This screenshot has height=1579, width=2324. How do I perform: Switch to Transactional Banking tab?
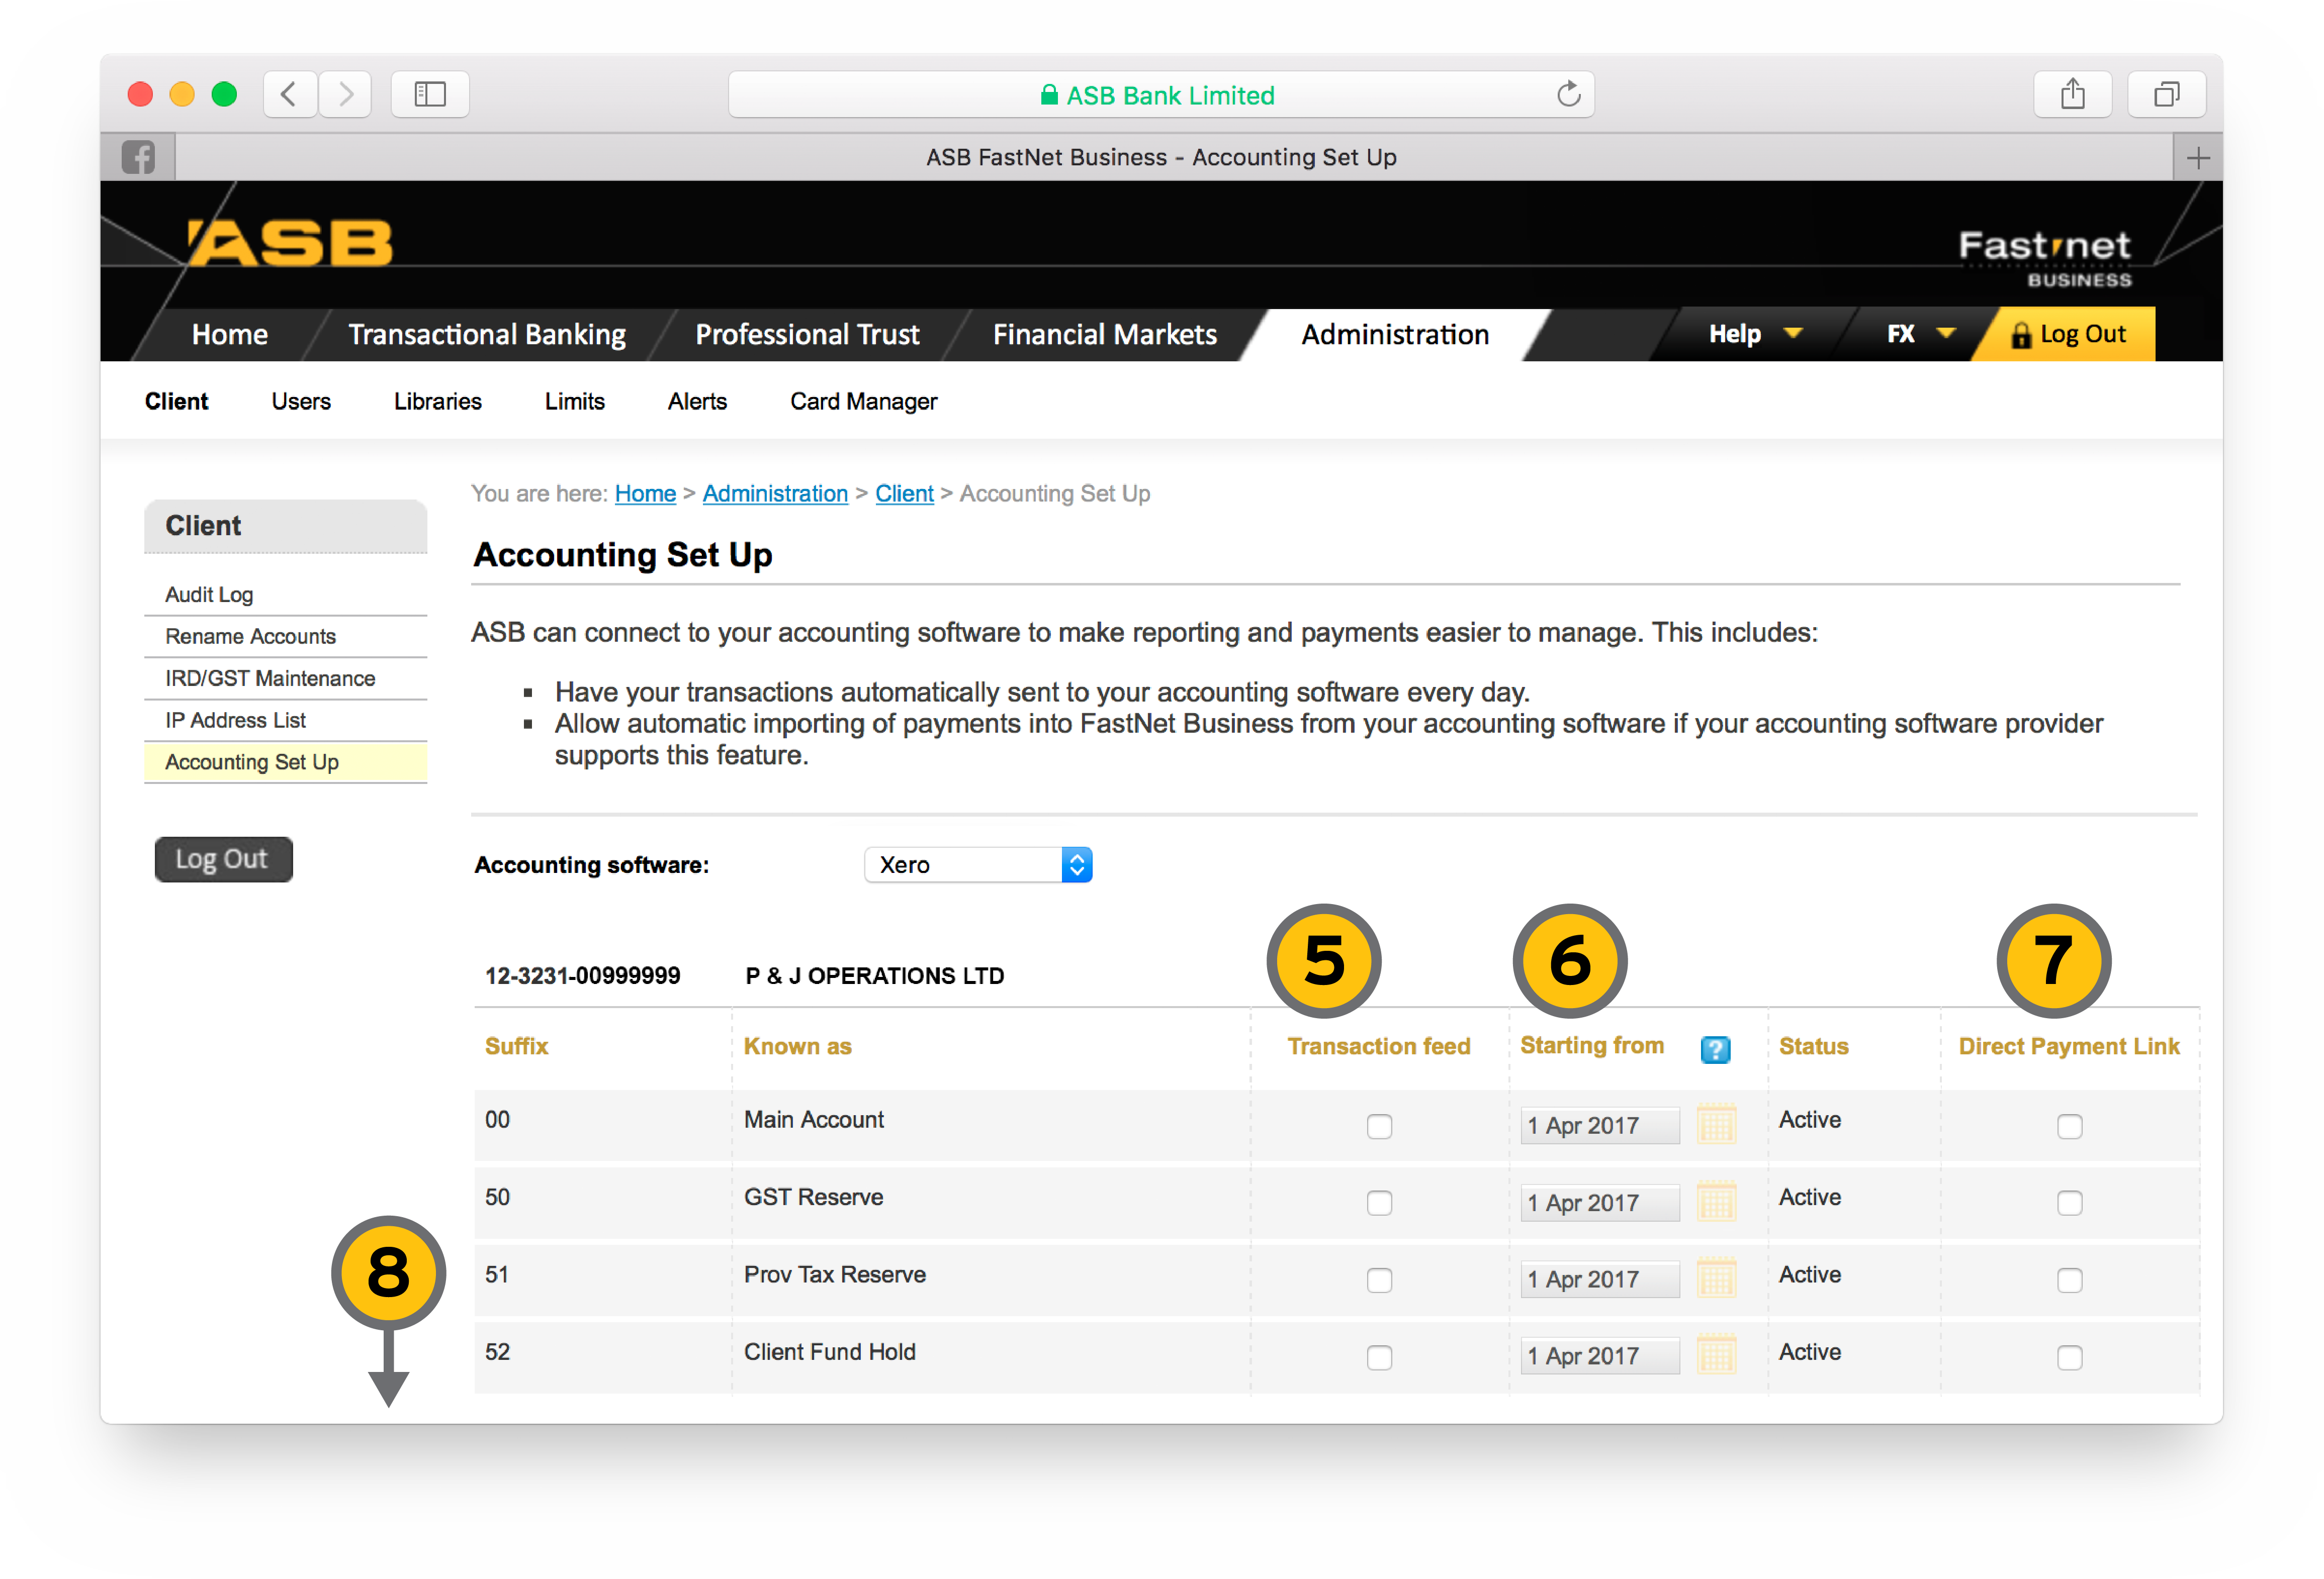tap(486, 334)
